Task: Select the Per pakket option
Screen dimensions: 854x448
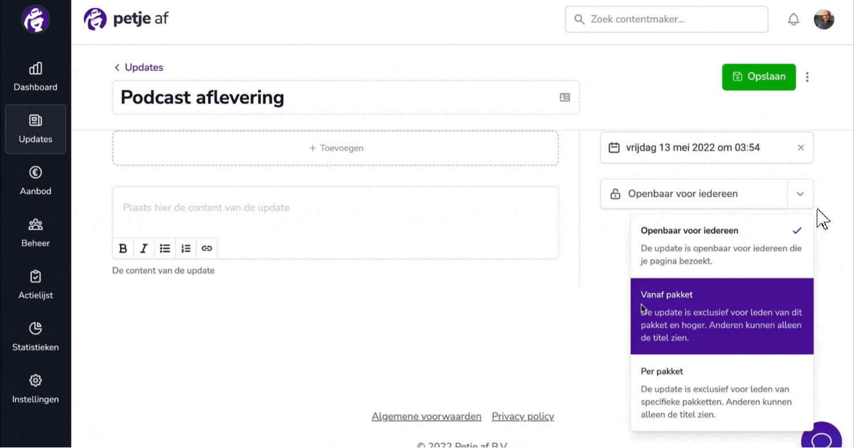Action: 722,393
